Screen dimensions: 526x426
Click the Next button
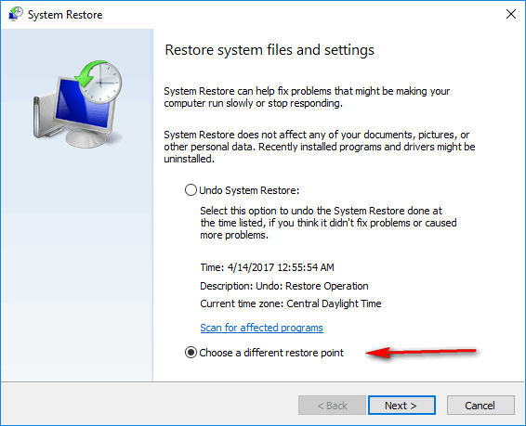coord(401,406)
